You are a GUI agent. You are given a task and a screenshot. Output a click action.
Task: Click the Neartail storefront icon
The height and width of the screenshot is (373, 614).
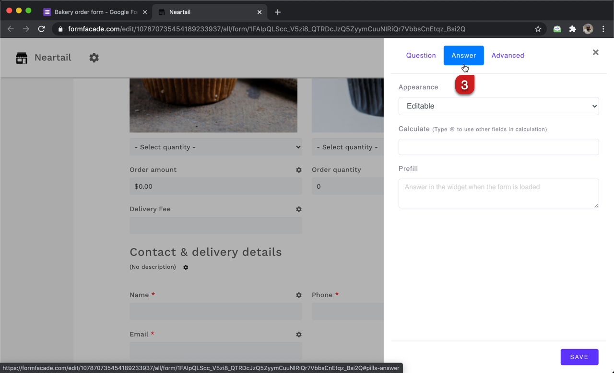click(x=21, y=58)
